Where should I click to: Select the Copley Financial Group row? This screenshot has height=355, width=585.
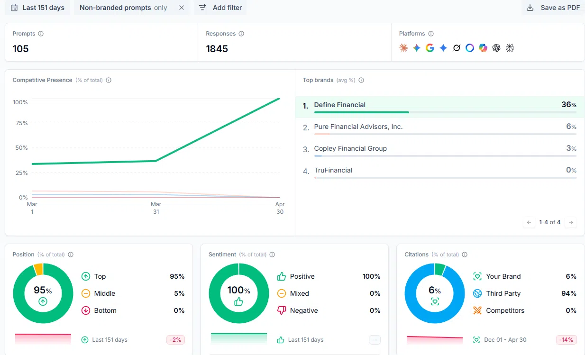pos(439,150)
